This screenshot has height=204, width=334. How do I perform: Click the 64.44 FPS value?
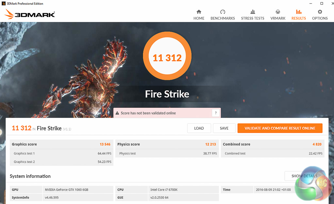[x=104, y=153]
